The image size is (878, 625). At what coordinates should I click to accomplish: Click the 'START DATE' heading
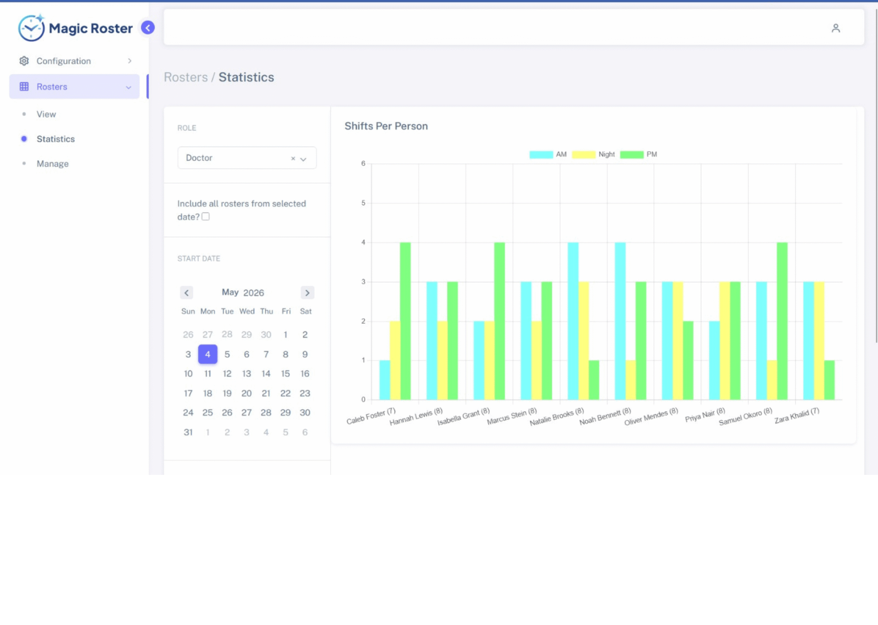[x=199, y=259]
